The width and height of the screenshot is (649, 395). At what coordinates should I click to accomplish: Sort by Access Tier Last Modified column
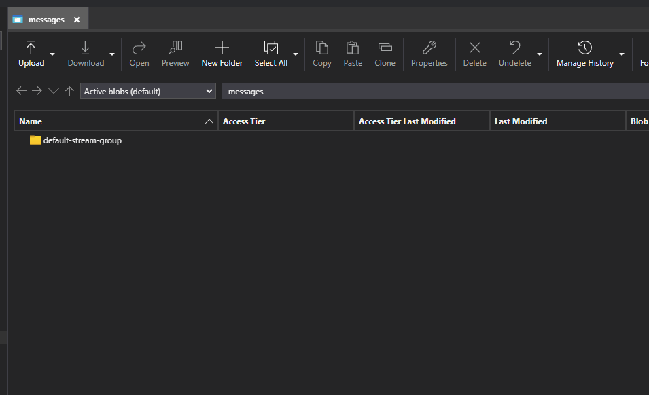pos(422,121)
